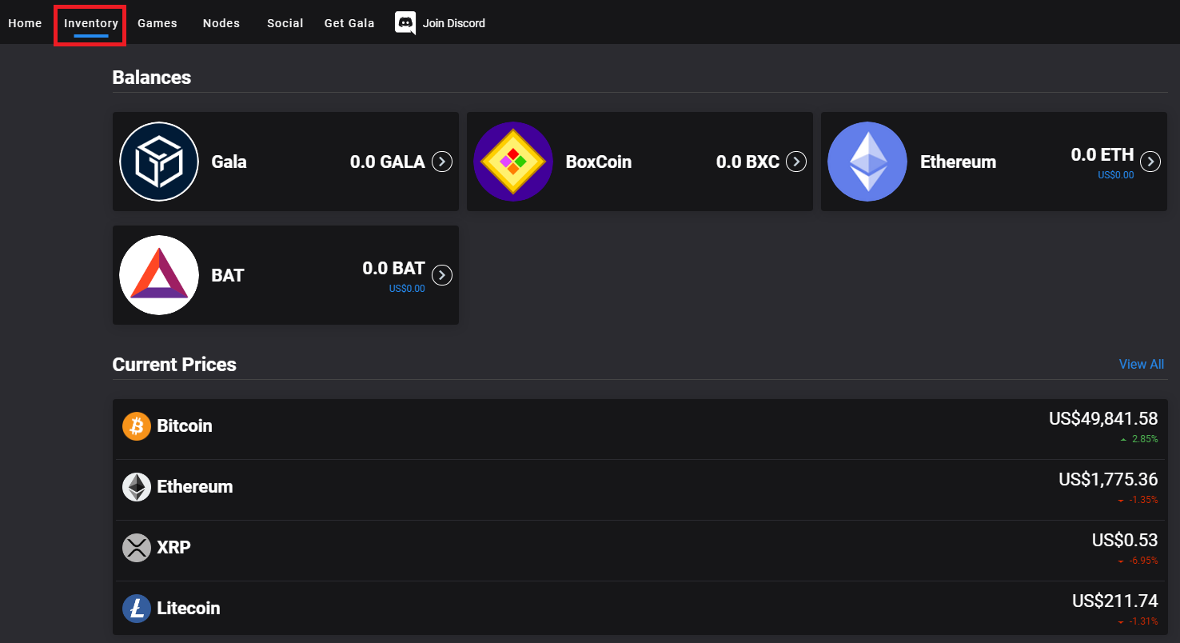Viewport: 1180px width, 643px height.
Task: Open the Social tab
Action: [285, 23]
